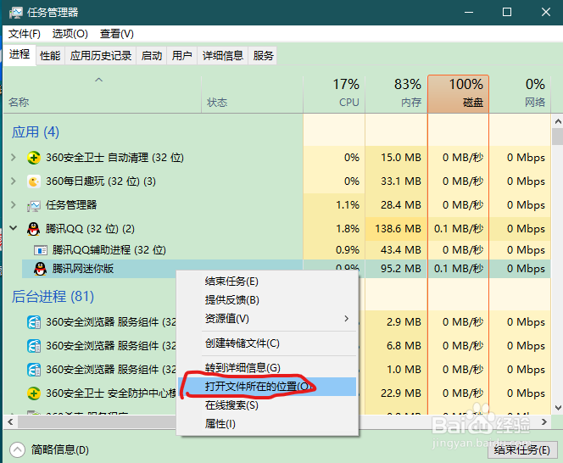563x463 pixels.
Task: Choose 创建转储文件(C) in context menu
Action: (267, 343)
